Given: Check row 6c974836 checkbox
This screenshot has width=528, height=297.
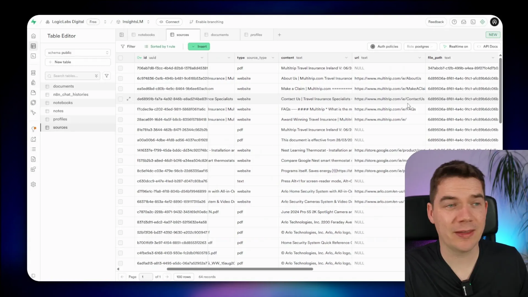Looking at the screenshot, I should 120,78.
